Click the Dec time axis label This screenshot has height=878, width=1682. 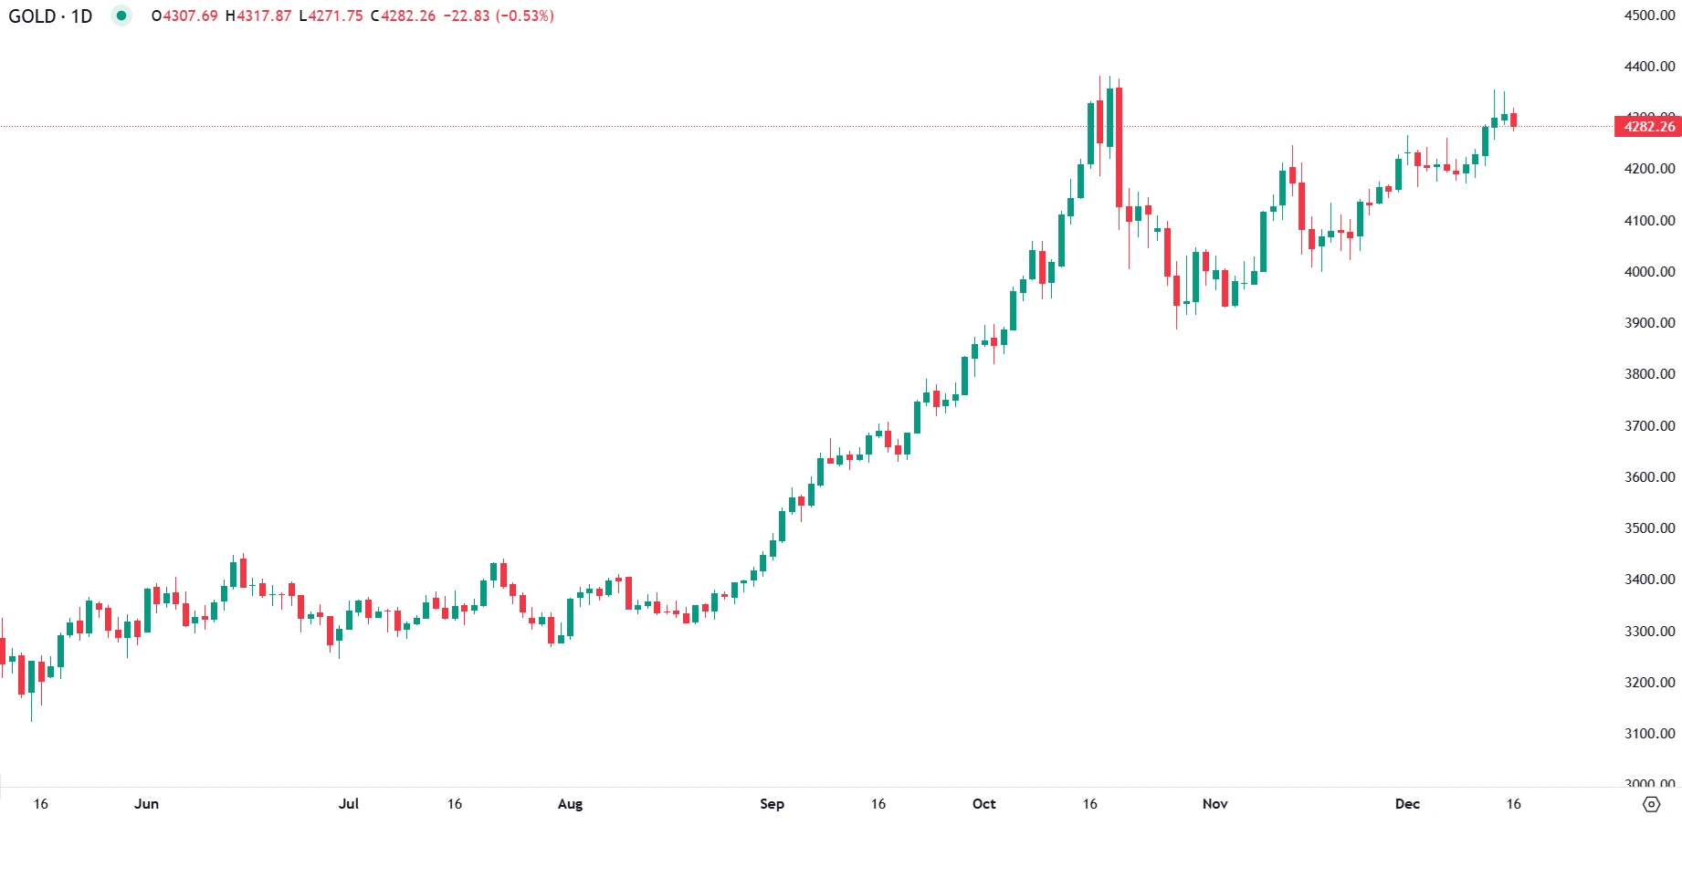point(1407,804)
